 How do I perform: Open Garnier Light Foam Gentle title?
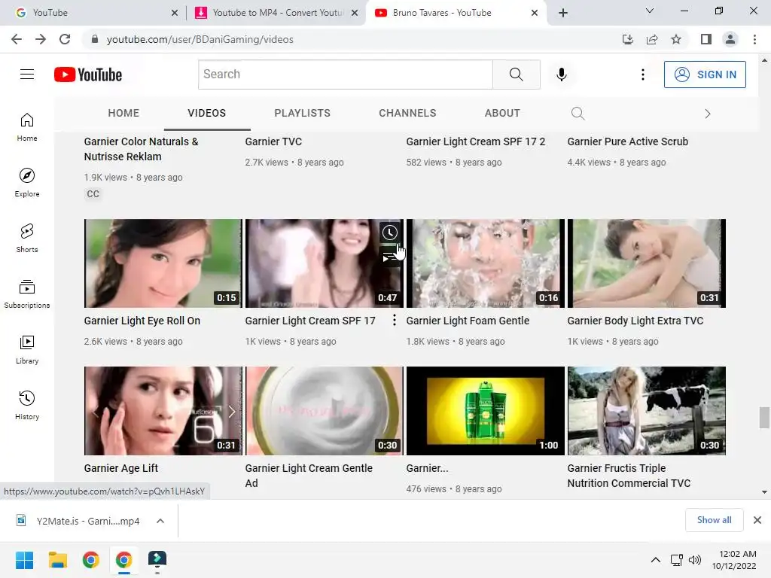[468, 321]
